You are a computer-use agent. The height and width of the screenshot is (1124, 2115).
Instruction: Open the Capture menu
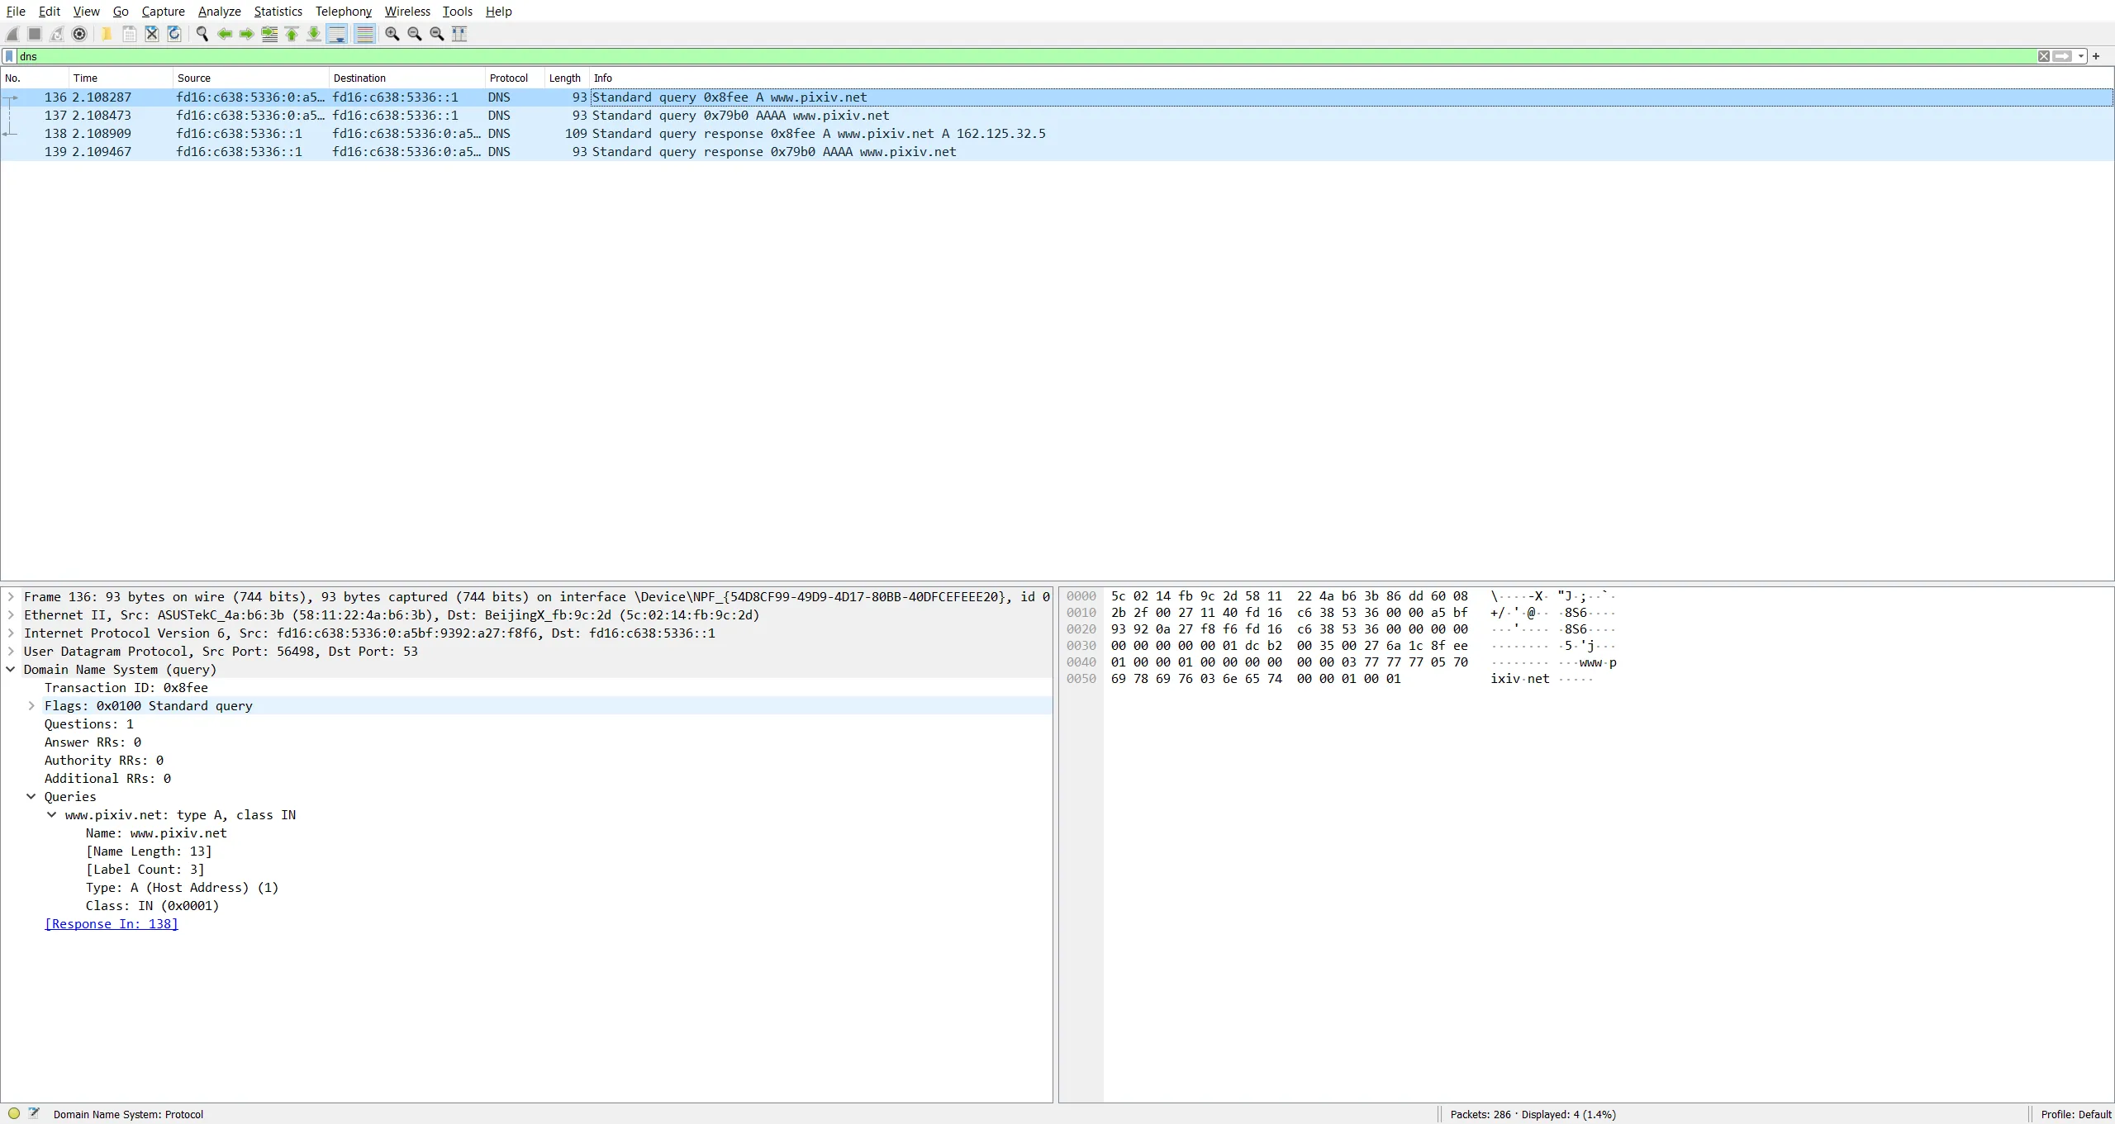coord(163,12)
